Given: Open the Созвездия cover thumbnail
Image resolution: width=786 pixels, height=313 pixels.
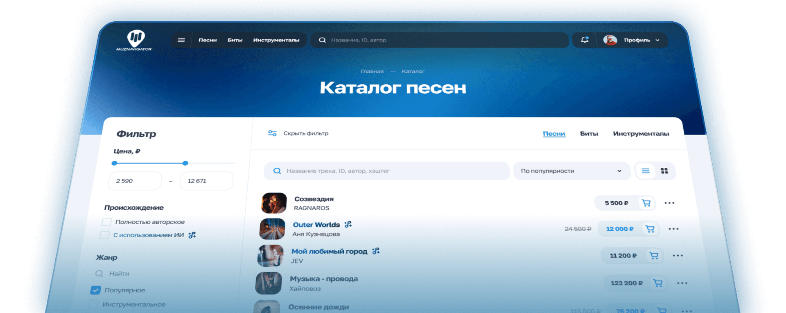Looking at the screenshot, I should pyautogui.click(x=274, y=203).
